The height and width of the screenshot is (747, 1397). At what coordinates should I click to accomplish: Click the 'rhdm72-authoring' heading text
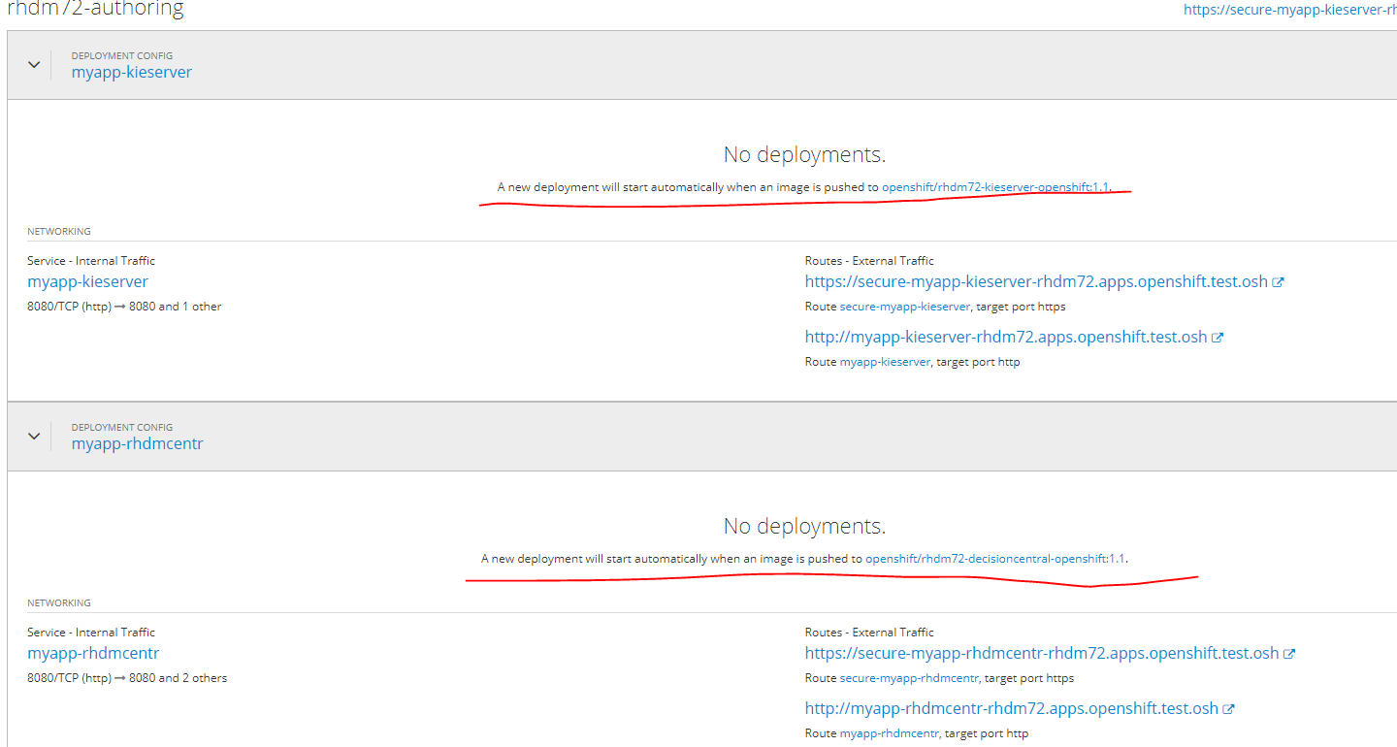[95, 10]
